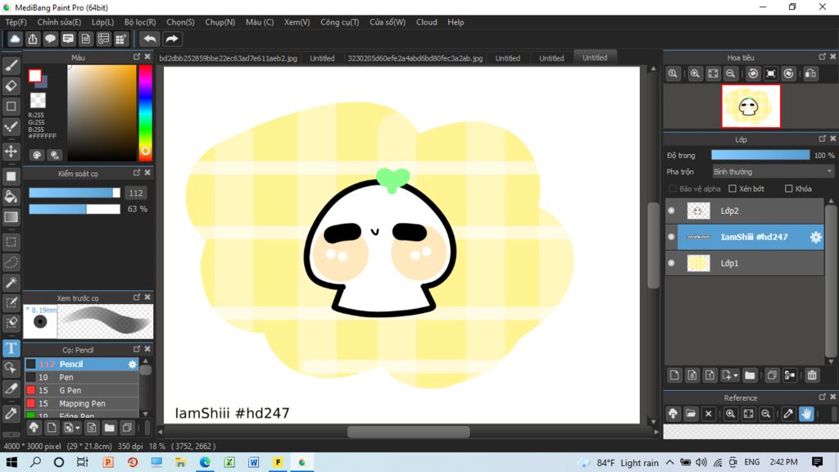This screenshot has width=839, height=472.
Task: Toggle visibility of Lớp2 layer
Action: [671, 211]
